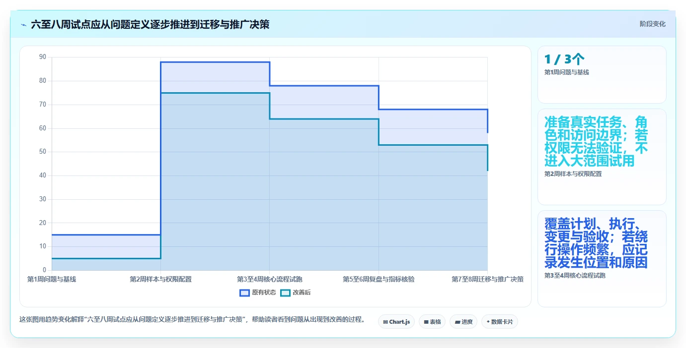Click the teal 改善后 legend swatch
This screenshot has height=348, width=686.
pos(285,292)
